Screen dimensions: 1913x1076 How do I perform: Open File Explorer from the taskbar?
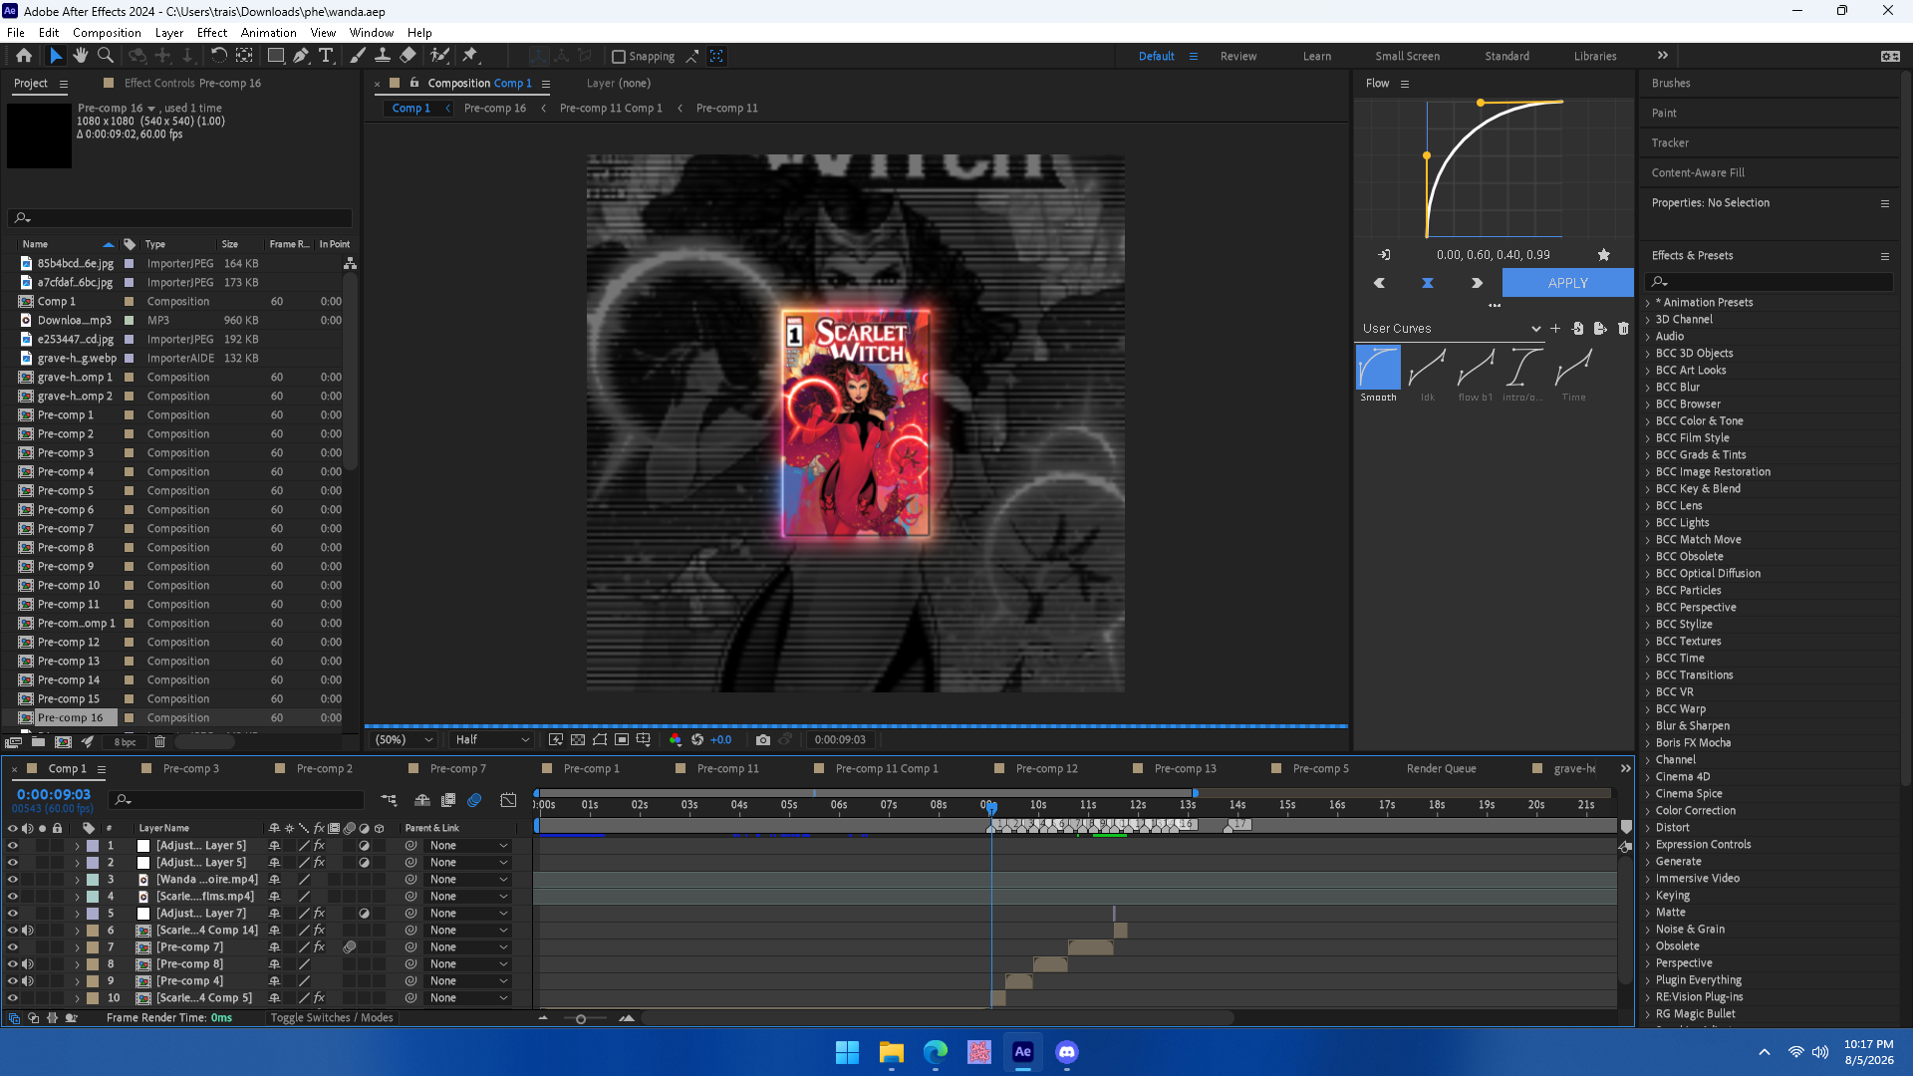point(892,1052)
